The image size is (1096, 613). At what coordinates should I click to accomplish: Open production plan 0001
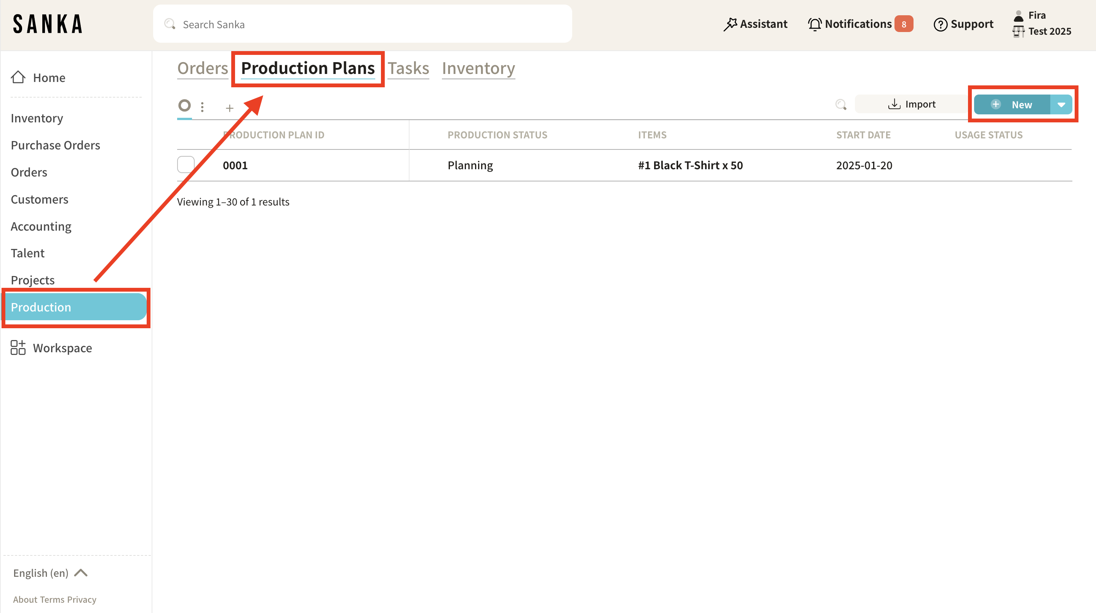235,165
